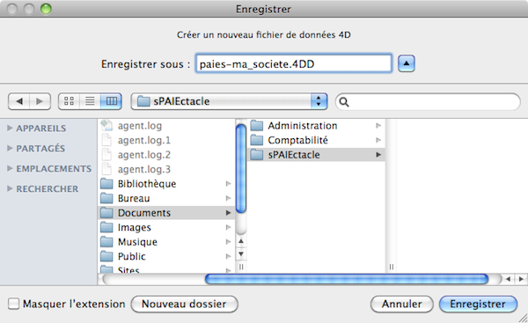528x323 pixels.
Task: Collapse dialog with the blue arrow button
Action: click(407, 63)
